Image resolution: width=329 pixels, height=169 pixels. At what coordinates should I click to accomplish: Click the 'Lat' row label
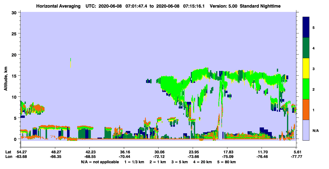(8, 152)
